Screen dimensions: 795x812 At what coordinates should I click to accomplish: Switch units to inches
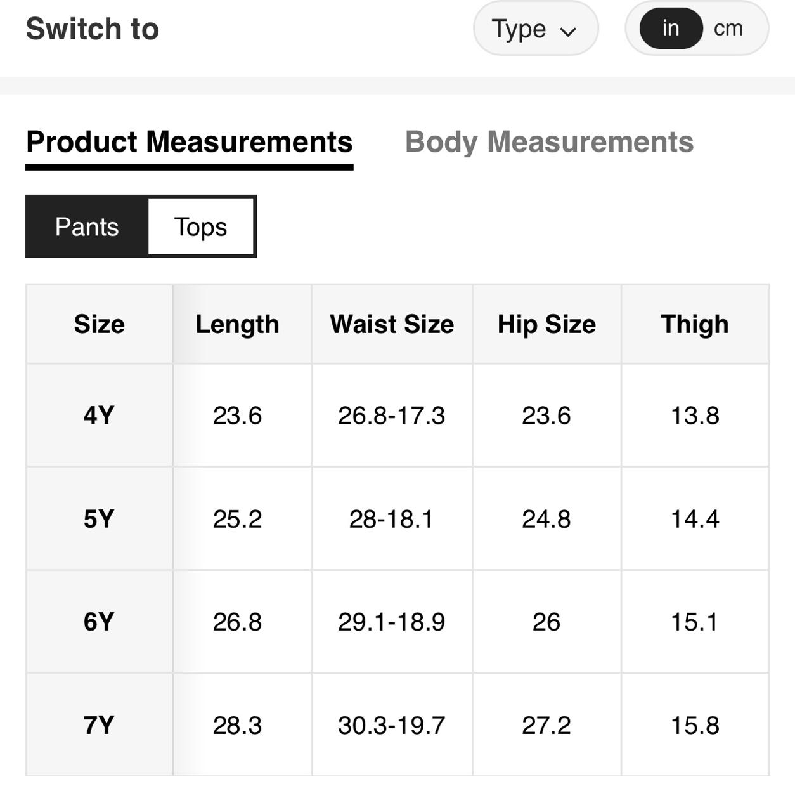671,29
